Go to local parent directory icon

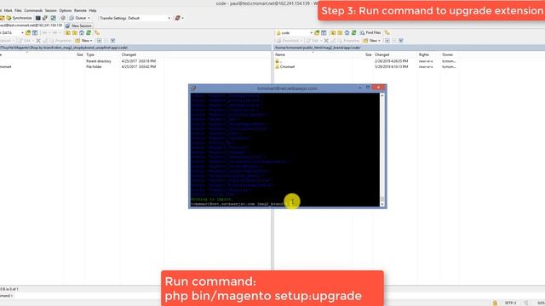[68, 32]
